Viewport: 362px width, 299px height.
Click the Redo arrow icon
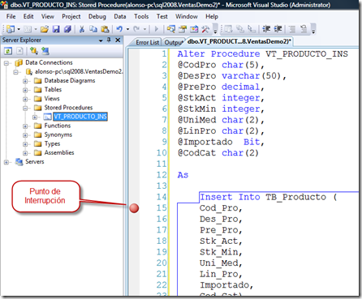(136, 28)
